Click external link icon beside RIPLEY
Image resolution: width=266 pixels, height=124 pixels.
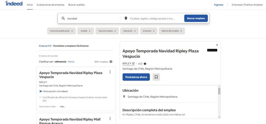coord(133,63)
